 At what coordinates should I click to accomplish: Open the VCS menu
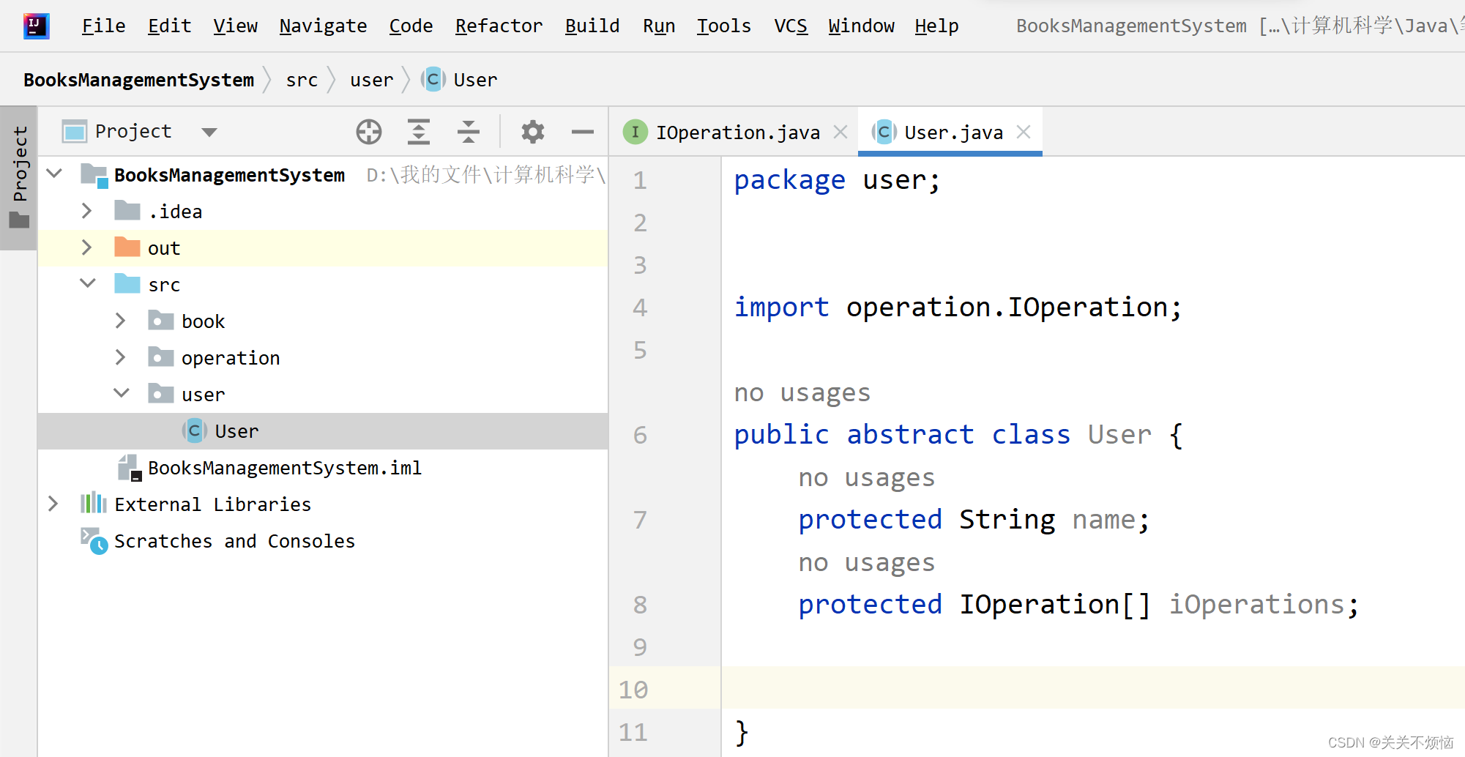point(791,26)
